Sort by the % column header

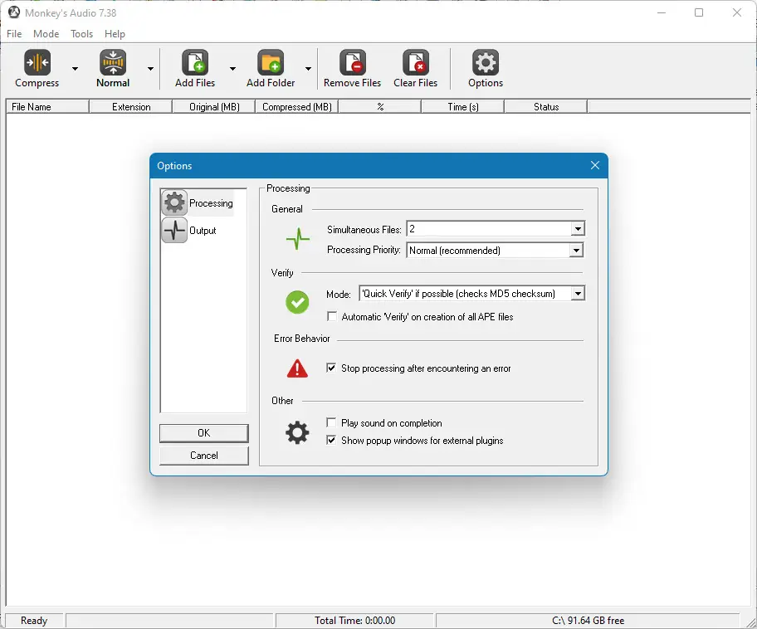(x=380, y=107)
